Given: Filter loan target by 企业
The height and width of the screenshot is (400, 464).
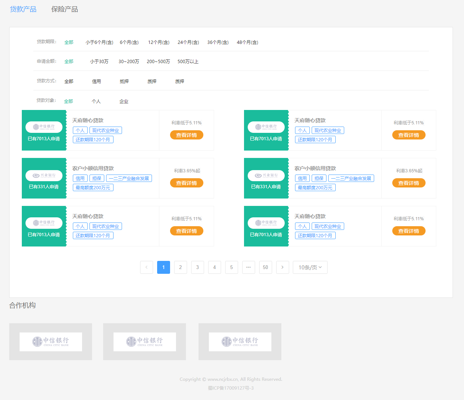Looking at the screenshot, I should click(x=124, y=101).
